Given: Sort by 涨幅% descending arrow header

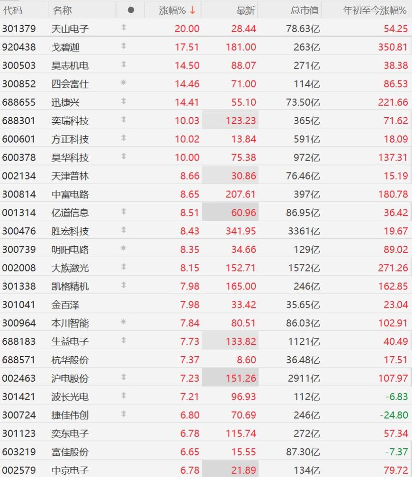Looking at the screenshot, I should point(177,10).
